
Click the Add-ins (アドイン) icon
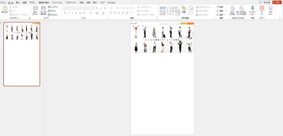(262, 8)
